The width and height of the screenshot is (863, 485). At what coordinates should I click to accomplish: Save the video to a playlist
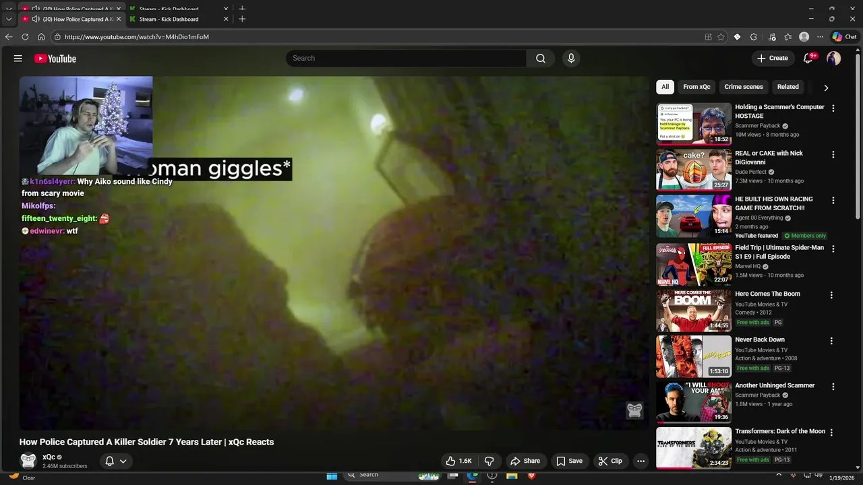point(569,461)
